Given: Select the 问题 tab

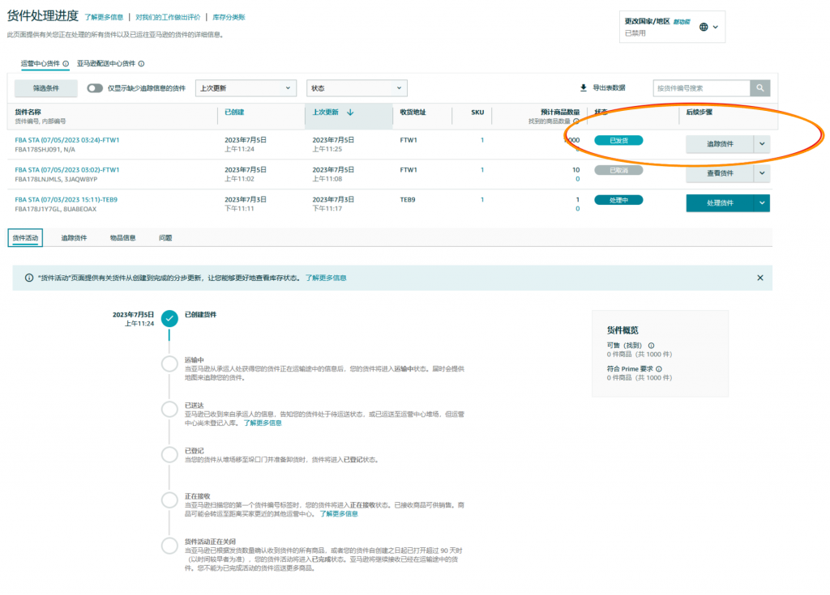Looking at the screenshot, I should point(165,238).
